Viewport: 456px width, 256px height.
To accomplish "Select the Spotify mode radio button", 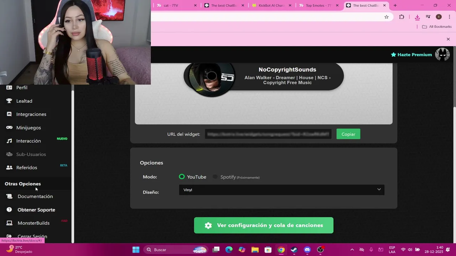I will pyautogui.click(x=215, y=177).
